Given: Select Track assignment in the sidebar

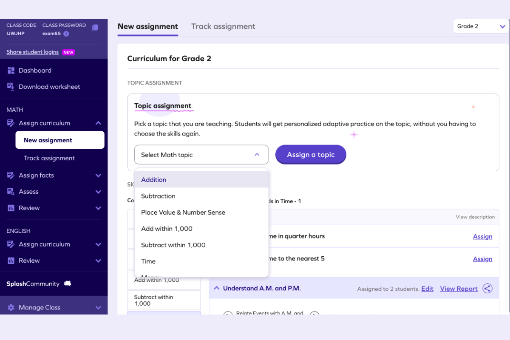Looking at the screenshot, I should [x=49, y=158].
